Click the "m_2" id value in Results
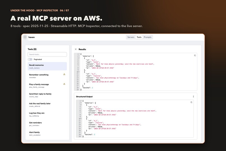The height and width of the screenshot is (151, 226). (94, 60)
